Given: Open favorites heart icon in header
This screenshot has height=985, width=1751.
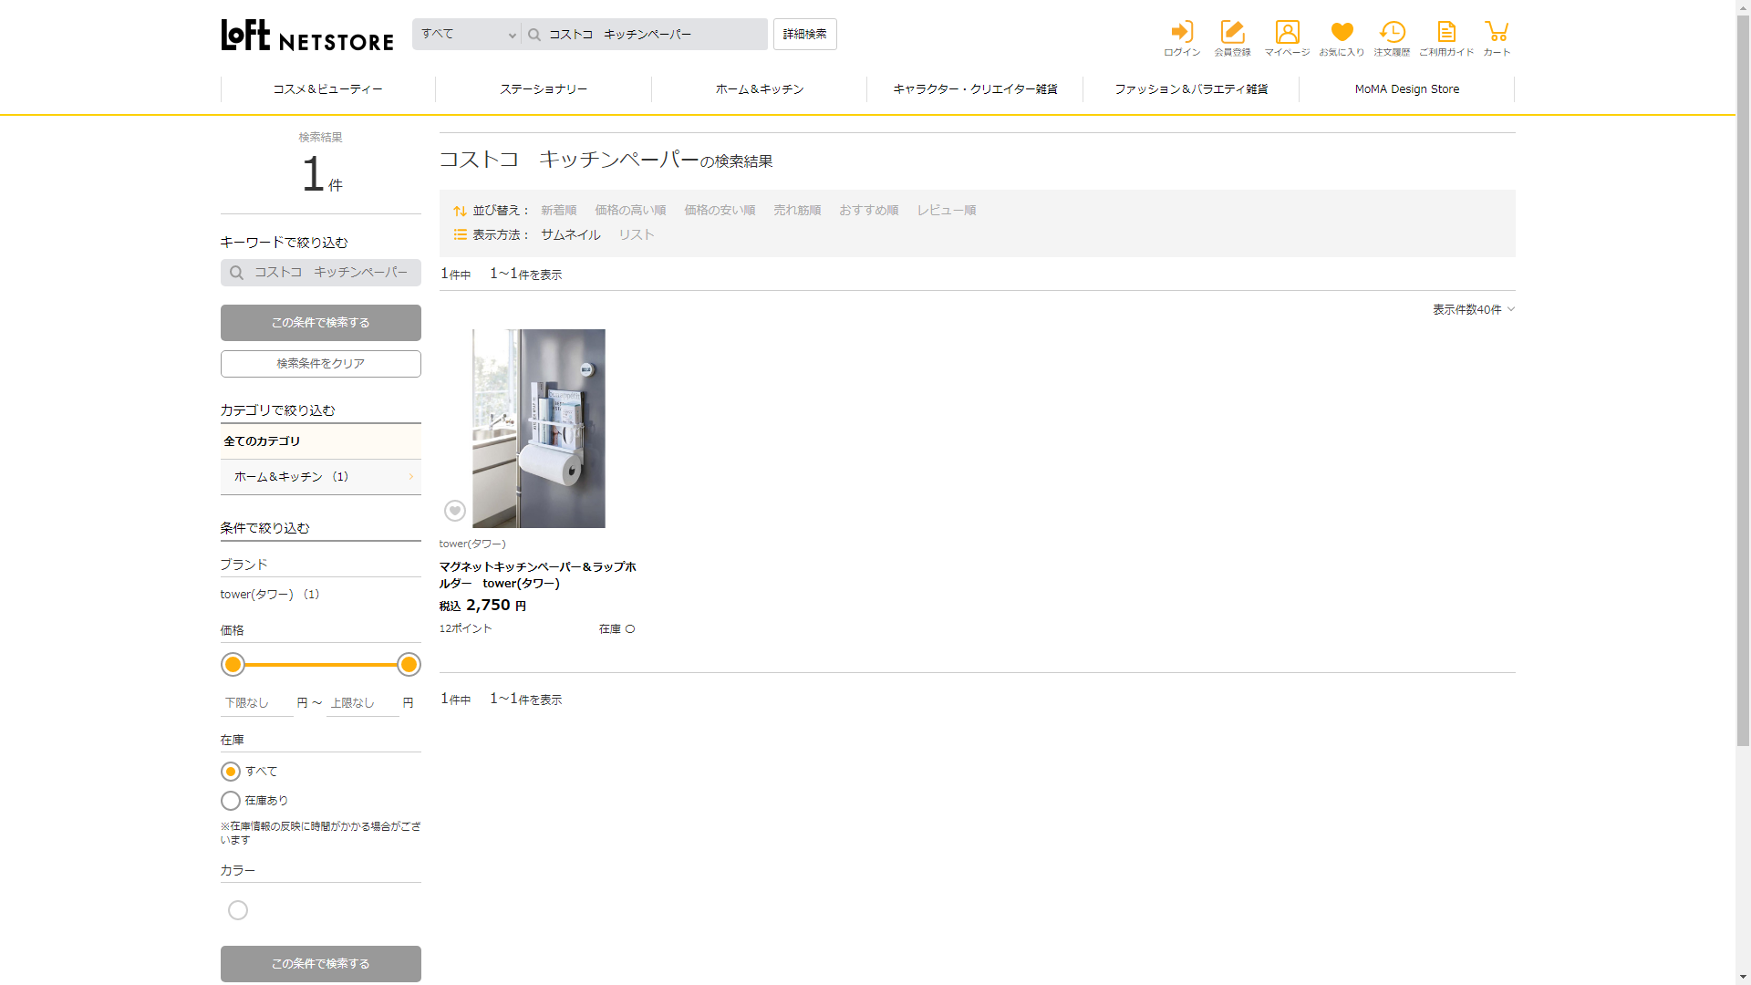Looking at the screenshot, I should point(1342,38).
